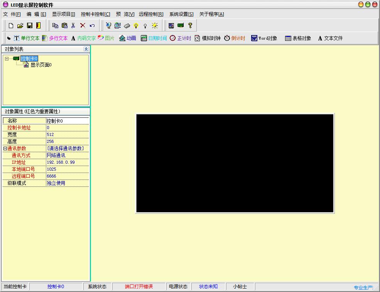Image resolution: width=380 pixels, height=292 pixels.
Task: Open the 显示项目[I] menu
Action: pyautogui.click(x=64, y=14)
